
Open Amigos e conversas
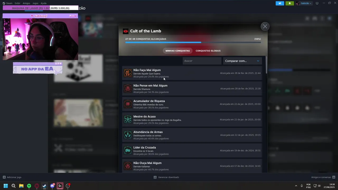(x=323, y=177)
